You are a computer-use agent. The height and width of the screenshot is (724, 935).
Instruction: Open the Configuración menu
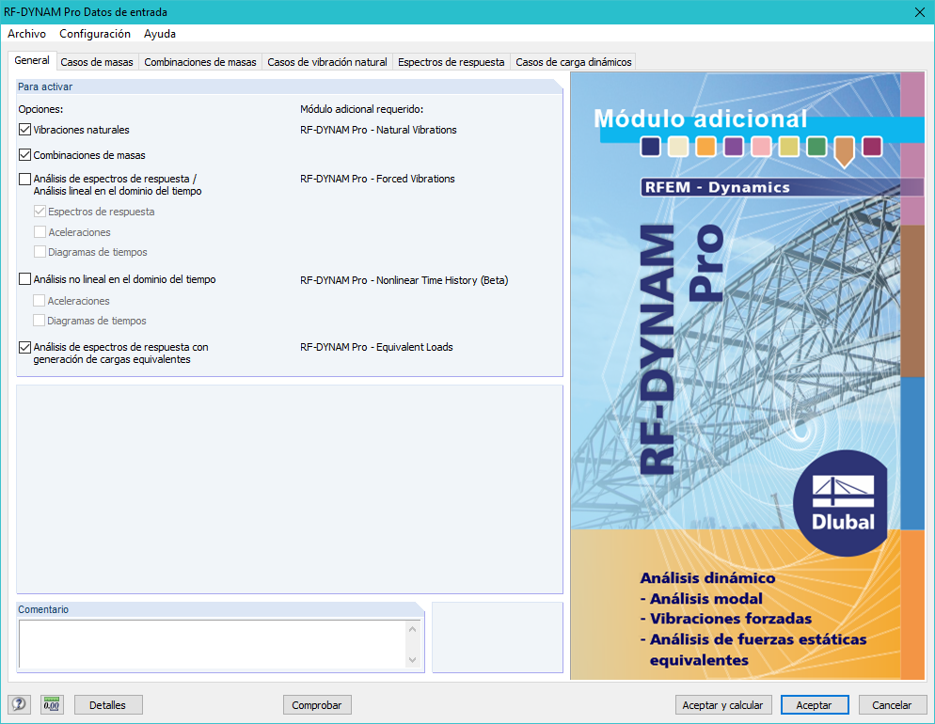95,34
